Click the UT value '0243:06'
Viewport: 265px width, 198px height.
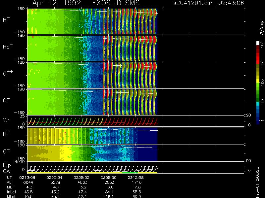click(27, 178)
